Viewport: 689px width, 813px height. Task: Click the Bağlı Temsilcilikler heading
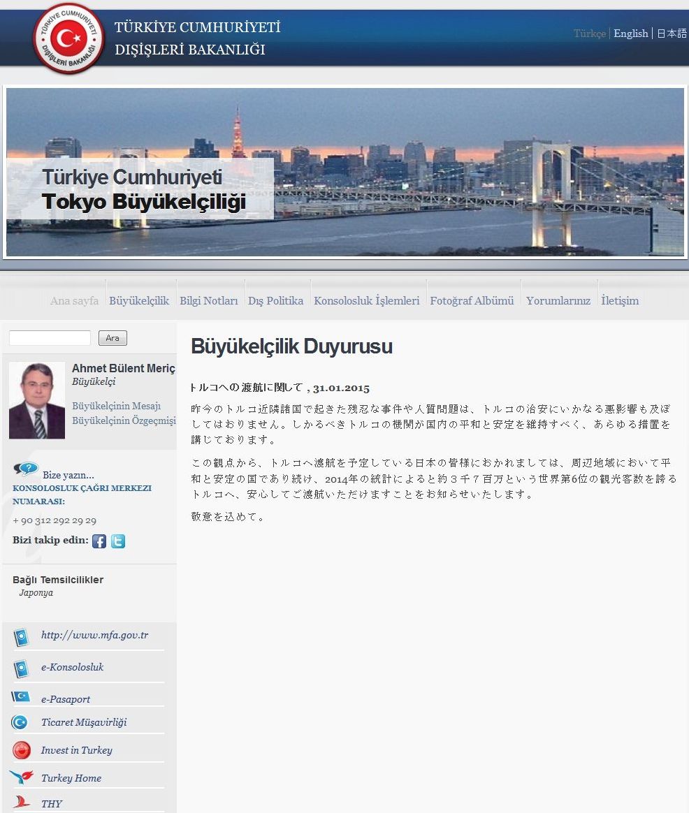[x=58, y=580]
